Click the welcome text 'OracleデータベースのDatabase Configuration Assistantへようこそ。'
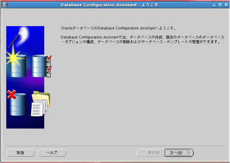 [x=118, y=28]
